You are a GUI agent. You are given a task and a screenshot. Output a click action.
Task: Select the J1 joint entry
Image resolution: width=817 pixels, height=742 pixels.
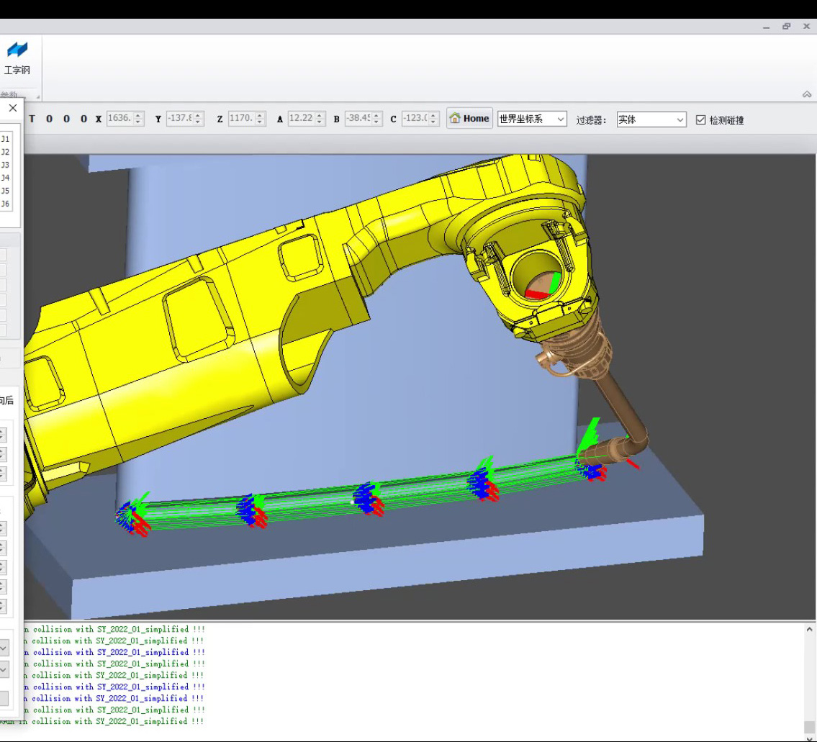click(x=5, y=139)
